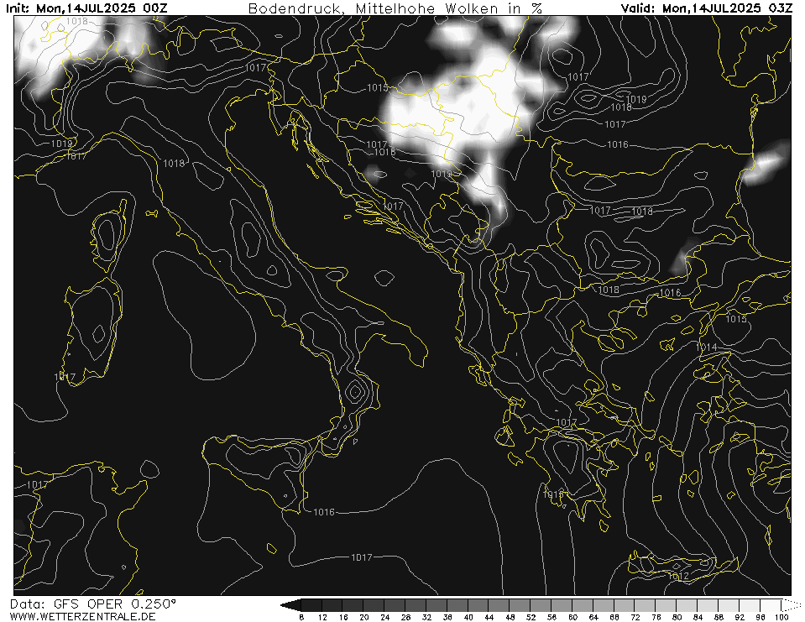Viewport: 805px width, 622px height.
Task: Click the legend value 12
Action: 322,617
